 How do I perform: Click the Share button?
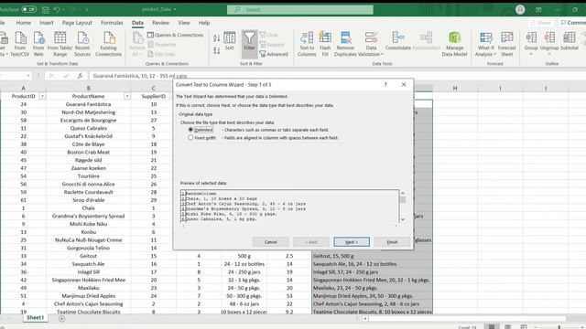541,23
